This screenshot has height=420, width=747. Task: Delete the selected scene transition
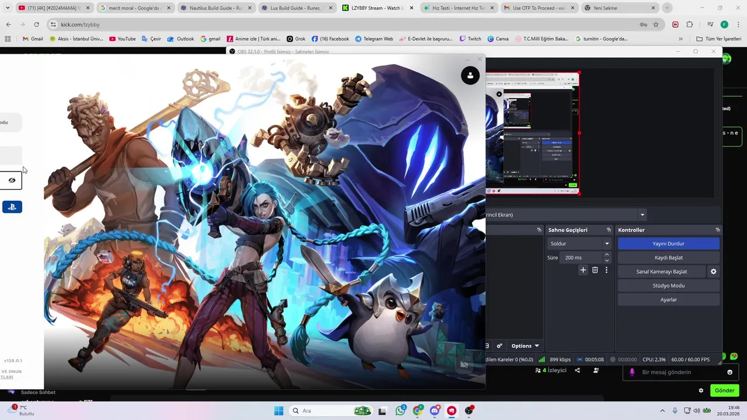click(x=595, y=270)
